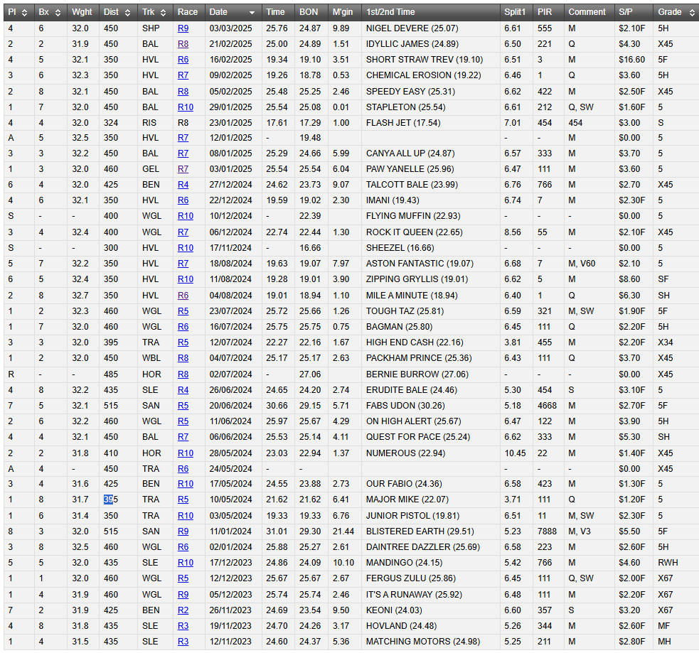Viewport: 699px width, 653px height.
Task: Open R7 link for 03/01/2025 race
Action: 183,169
